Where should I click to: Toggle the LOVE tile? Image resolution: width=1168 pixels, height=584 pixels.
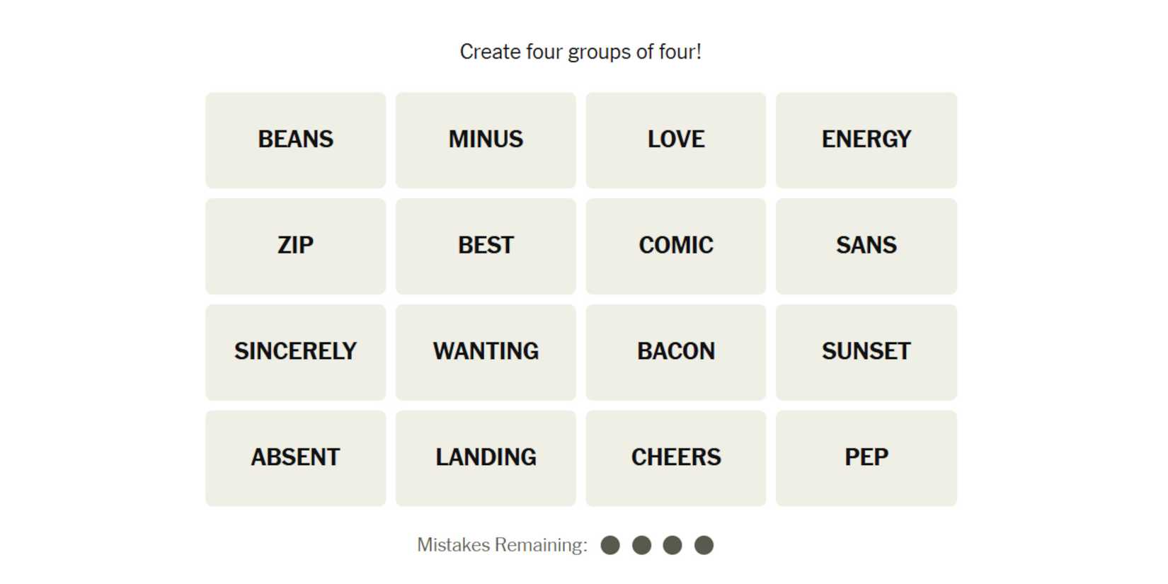(x=675, y=139)
